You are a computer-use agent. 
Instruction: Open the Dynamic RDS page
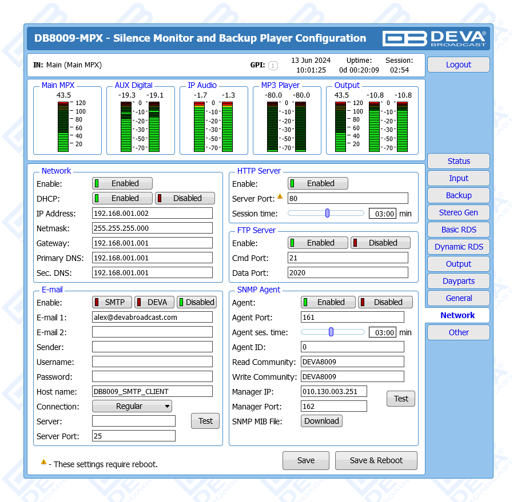click(x=458, y=247)
